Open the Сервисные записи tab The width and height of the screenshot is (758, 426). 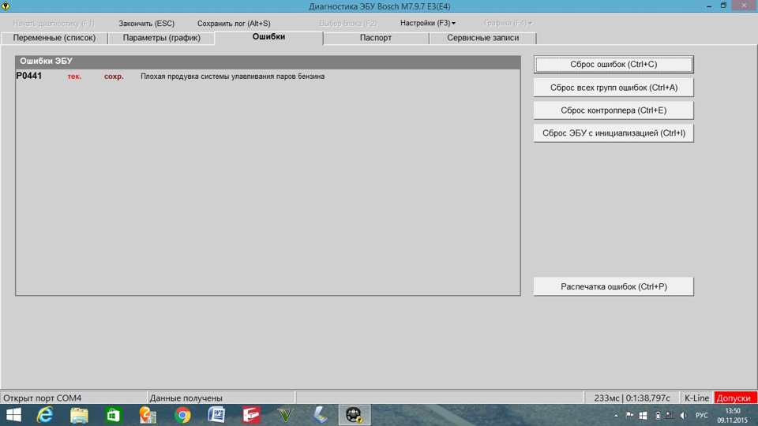click(483, 38)
